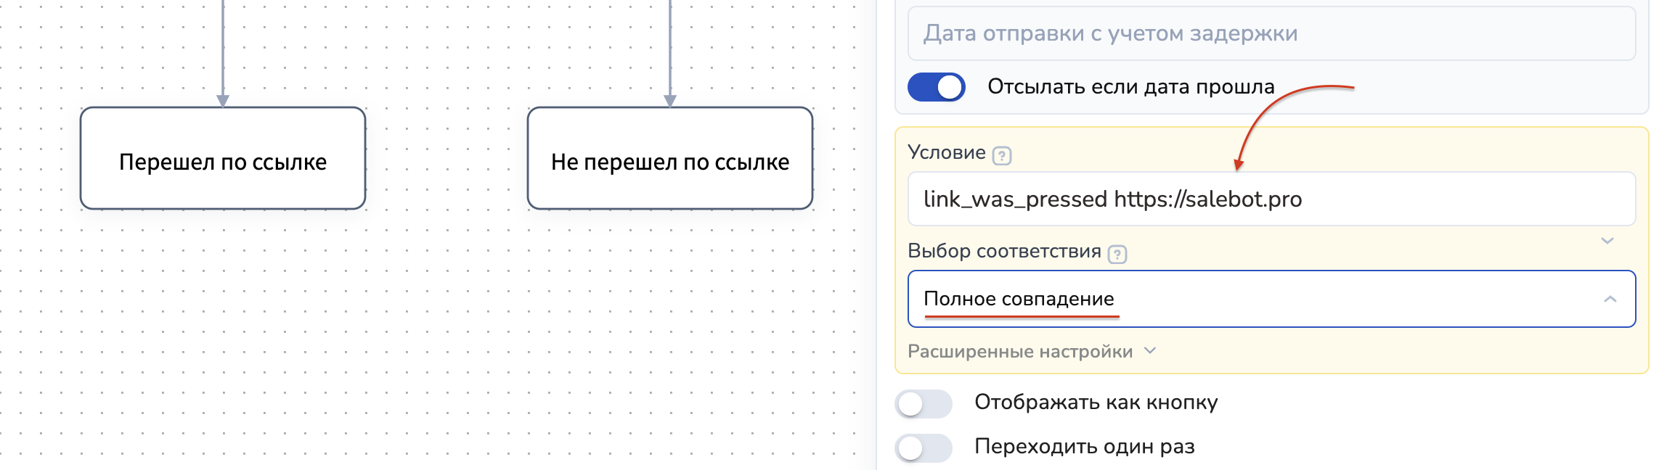
Task: Click the arrowhead entering the Не перешел по ссылке block
Action: (670, 100)
